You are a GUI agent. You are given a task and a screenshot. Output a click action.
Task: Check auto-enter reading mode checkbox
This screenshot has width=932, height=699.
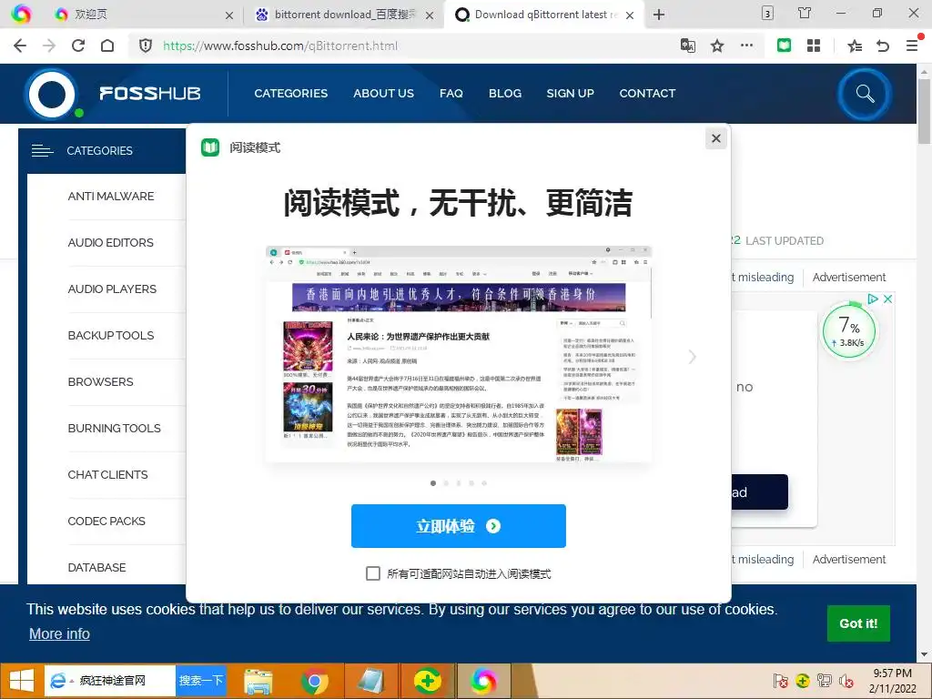(x=372, y=573)
